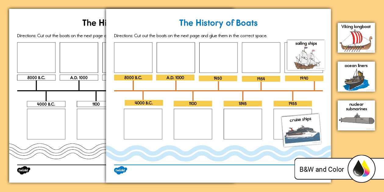Toggle the 8000 B.C. timeline label
384x192 pixels.
[x=133, y=77]
